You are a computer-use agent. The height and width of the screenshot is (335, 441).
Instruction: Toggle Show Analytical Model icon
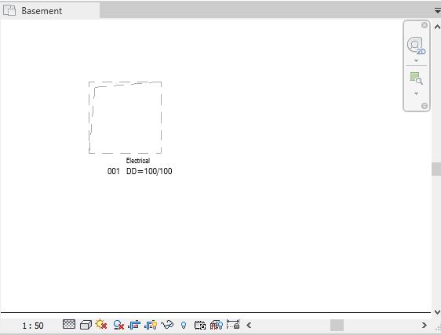point(217,325)
